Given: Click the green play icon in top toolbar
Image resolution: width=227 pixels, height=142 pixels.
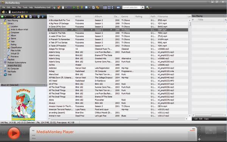Looking at the screenshot, I should pyautogui.click(x=74, y=8).
